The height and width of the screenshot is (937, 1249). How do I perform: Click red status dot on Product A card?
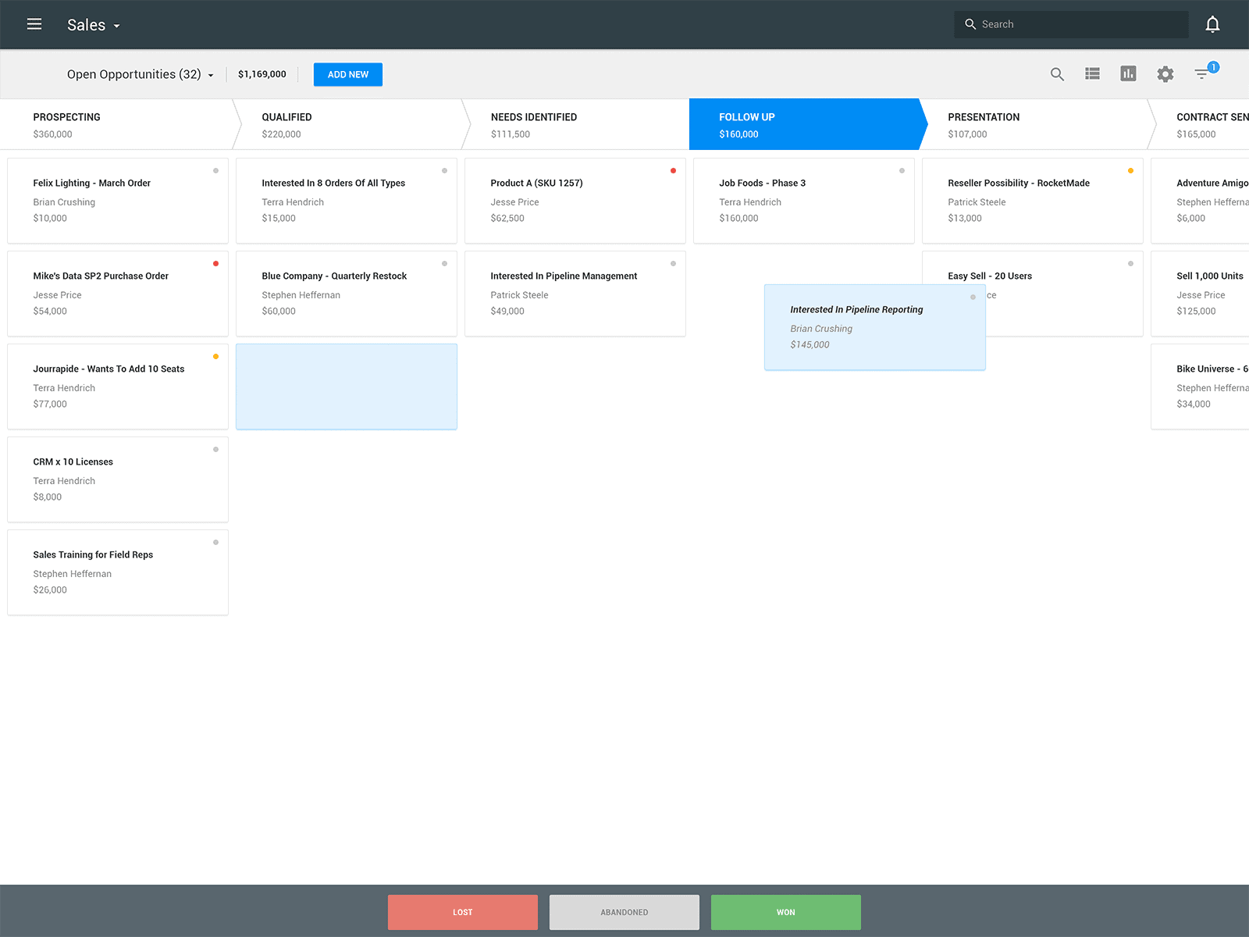pyautogui.click(x=673, y=170)
